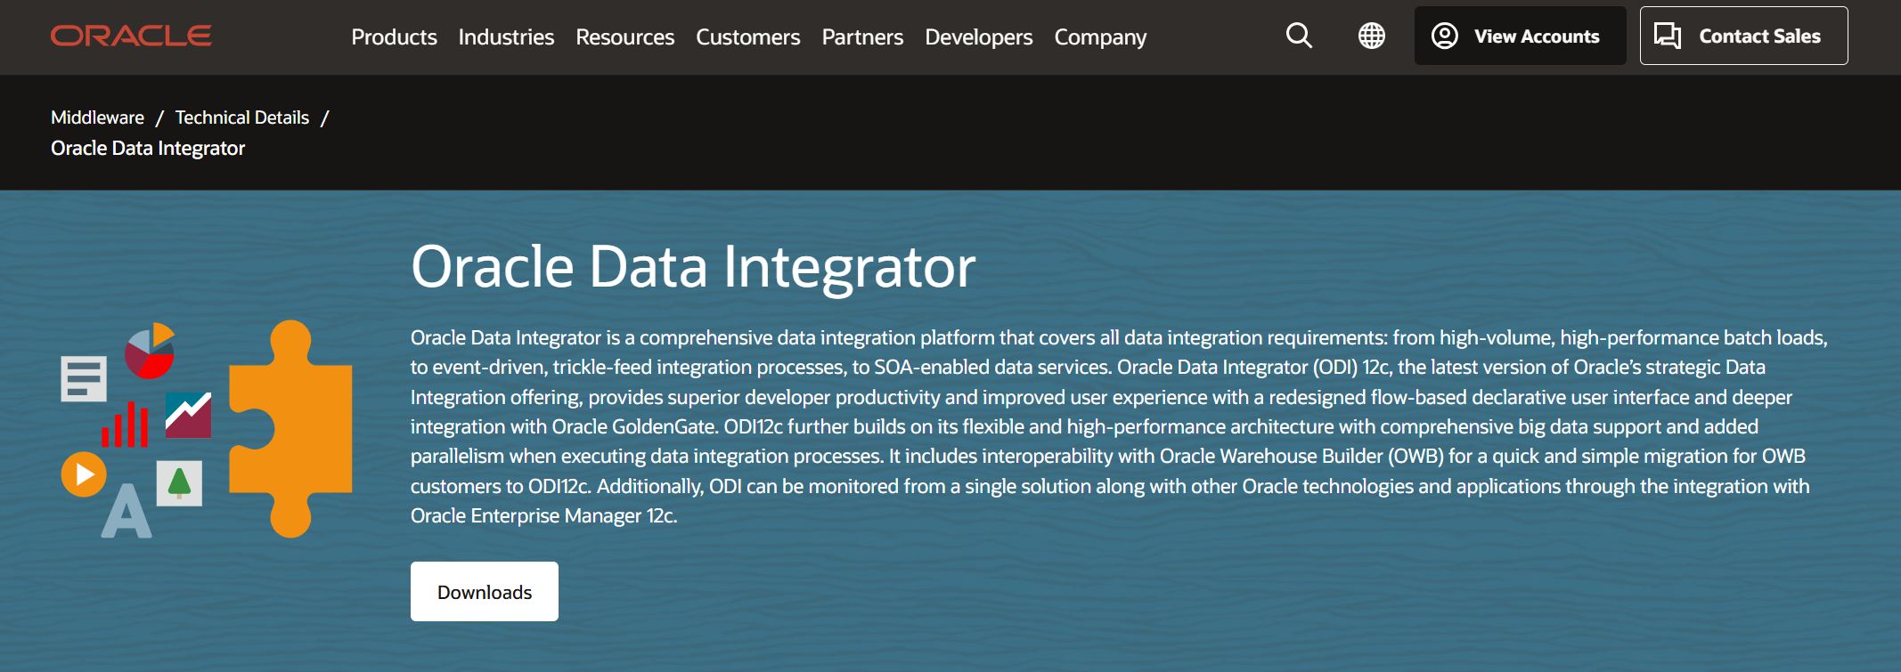
Task: Click the red bar chart graphic
Action: tap(126, 425)
